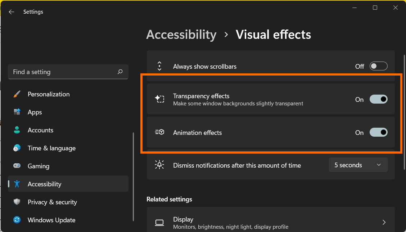Click the Privacy & security shield icon
Screen dimensions: 406x232
pyautogui.click(x=17, y=202)
